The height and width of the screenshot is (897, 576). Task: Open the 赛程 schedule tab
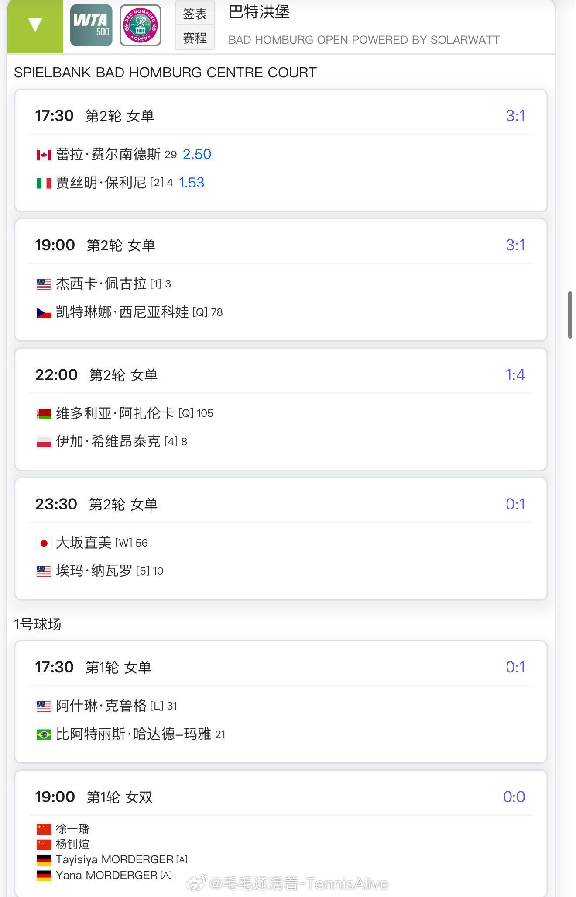(195, 38)
